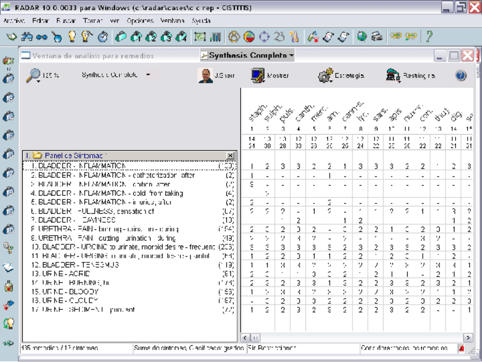This screenshot has width=482, height=362.
Task: Click the lifebuoy icon in main toolbar
Action: (x=234, y=36)
